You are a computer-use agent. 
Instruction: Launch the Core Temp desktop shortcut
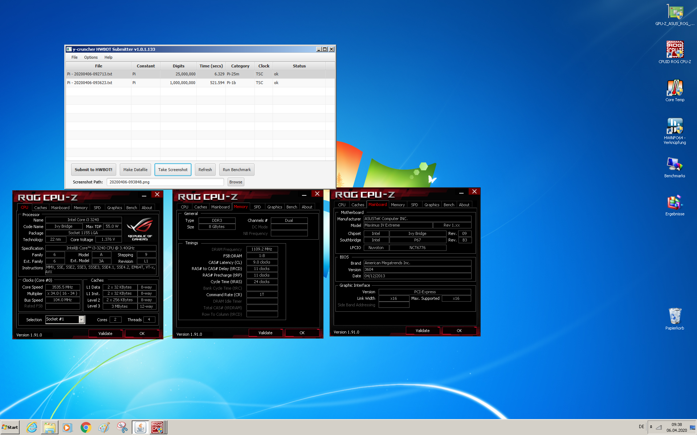click(675, 91)
